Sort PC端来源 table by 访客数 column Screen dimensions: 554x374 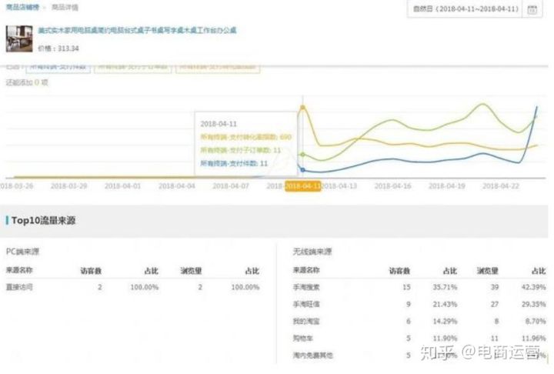(91, 270)
